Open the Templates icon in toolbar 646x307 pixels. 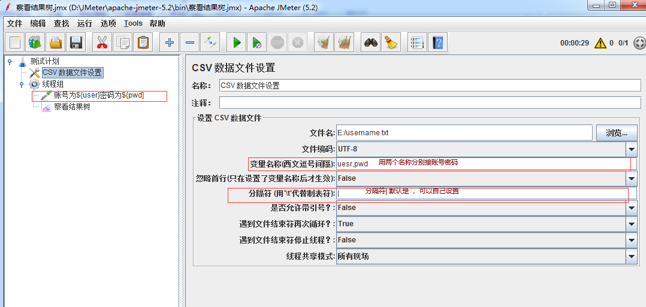click(35, 42)
